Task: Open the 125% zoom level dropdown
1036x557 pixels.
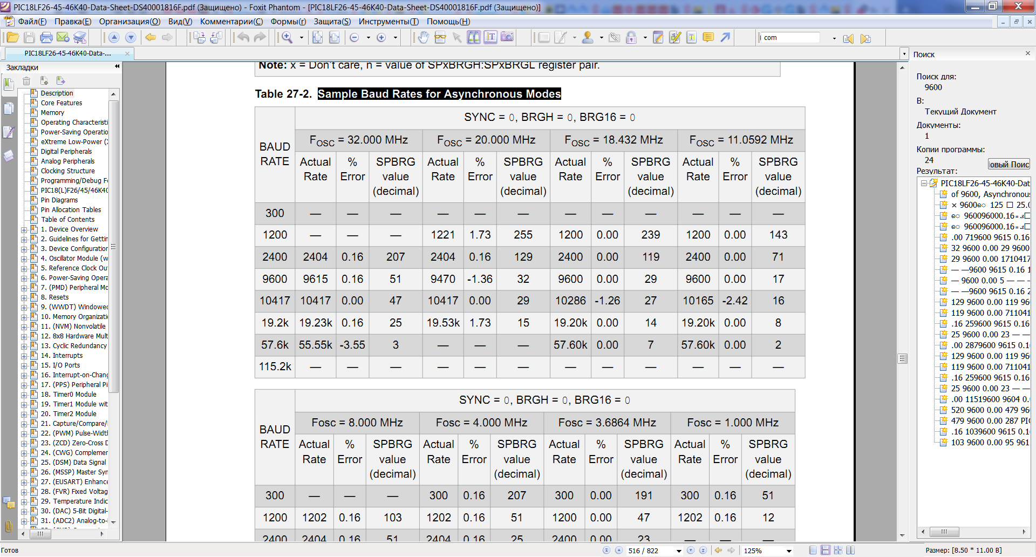Action: coord(789,551)
